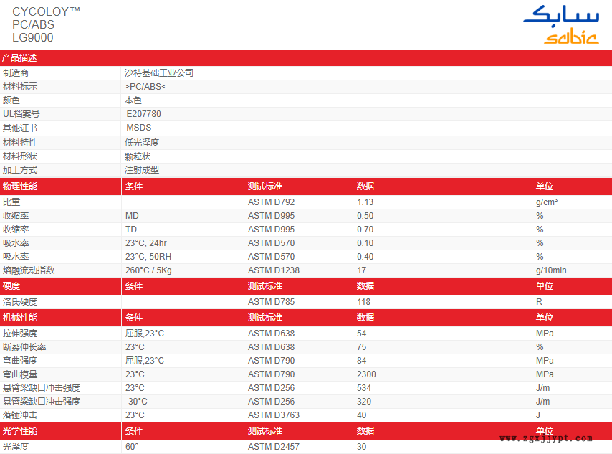The height and width of the screenshot is (454, 612).
Task: Click the SABIC logo
Action: click(561, 24)
